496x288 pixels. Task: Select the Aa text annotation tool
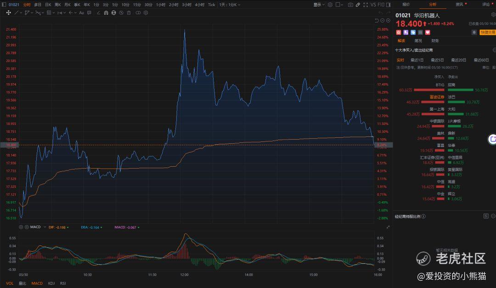82,13
